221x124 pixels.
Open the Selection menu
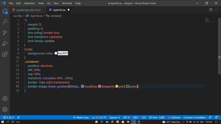[29, 3]
